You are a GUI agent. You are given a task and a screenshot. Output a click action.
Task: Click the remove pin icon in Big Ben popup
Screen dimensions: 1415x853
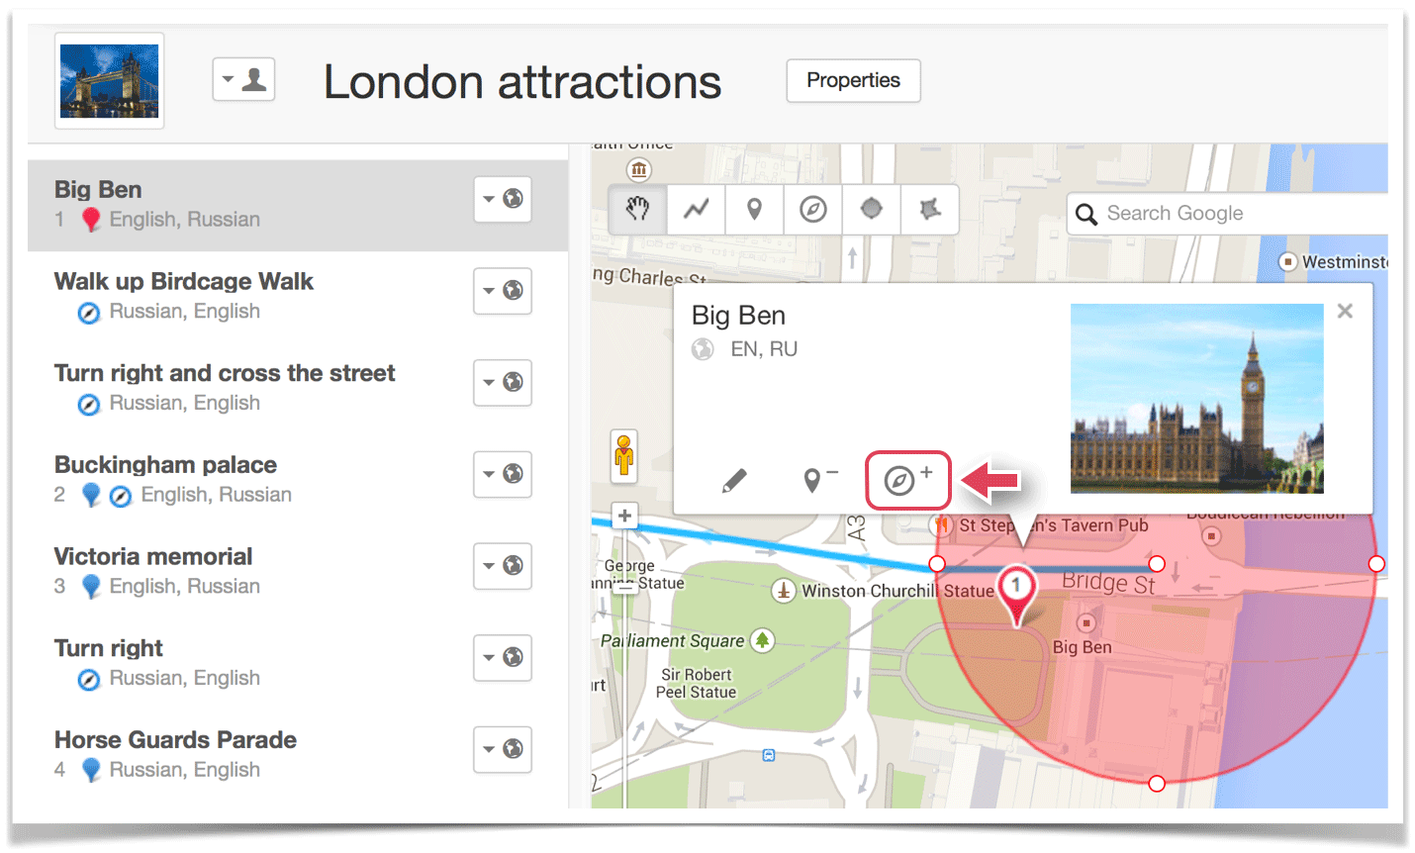point(819,480)
